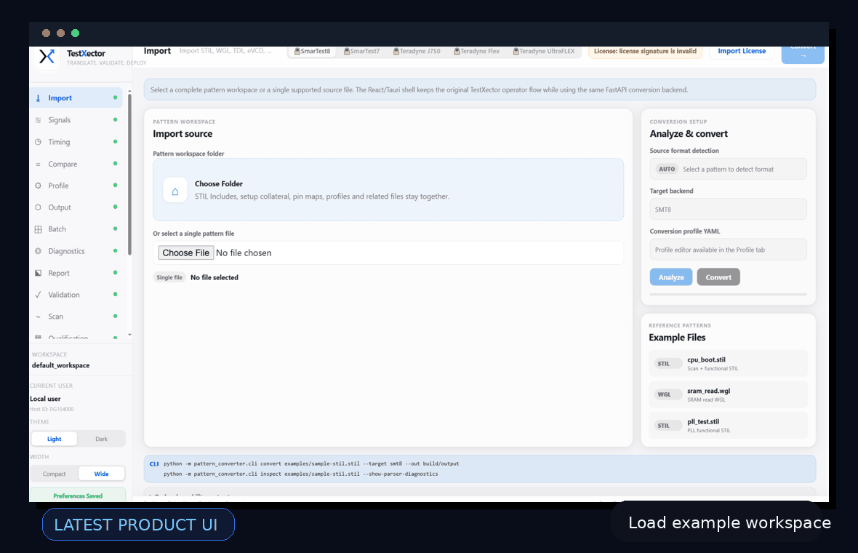Click the Validation checkmark sidebar icon
858x553 pixels.
click(39, 295)
